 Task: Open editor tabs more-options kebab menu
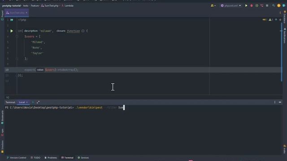pos(280,13)
